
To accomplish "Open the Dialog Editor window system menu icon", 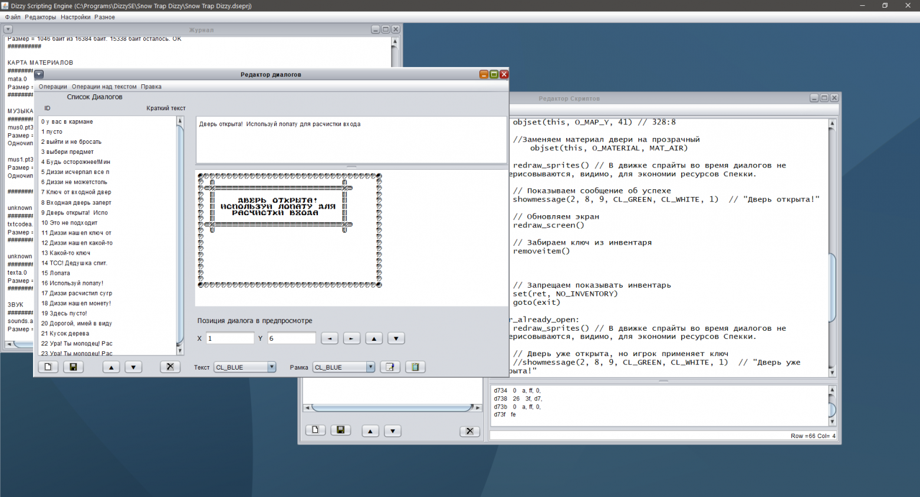I will click(x=39, y=74).
